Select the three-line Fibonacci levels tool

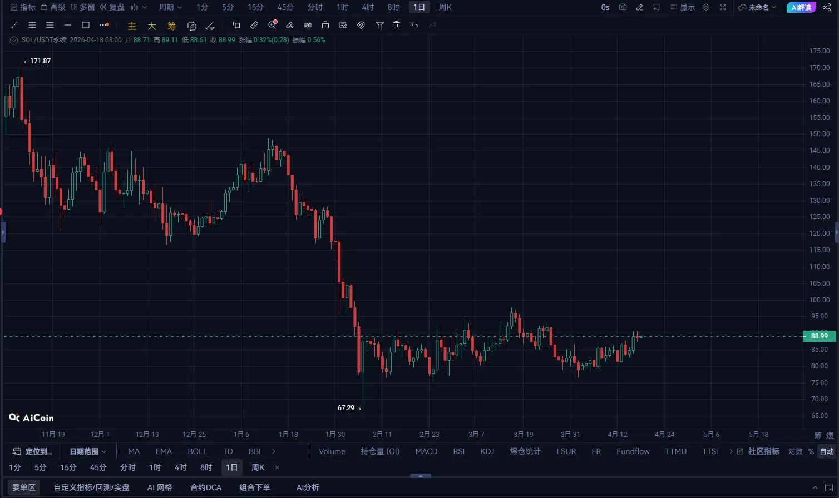[50, 25]
